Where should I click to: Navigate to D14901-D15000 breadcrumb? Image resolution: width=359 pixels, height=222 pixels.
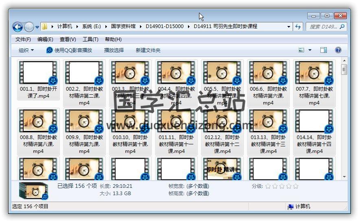[x=164, y=26]
